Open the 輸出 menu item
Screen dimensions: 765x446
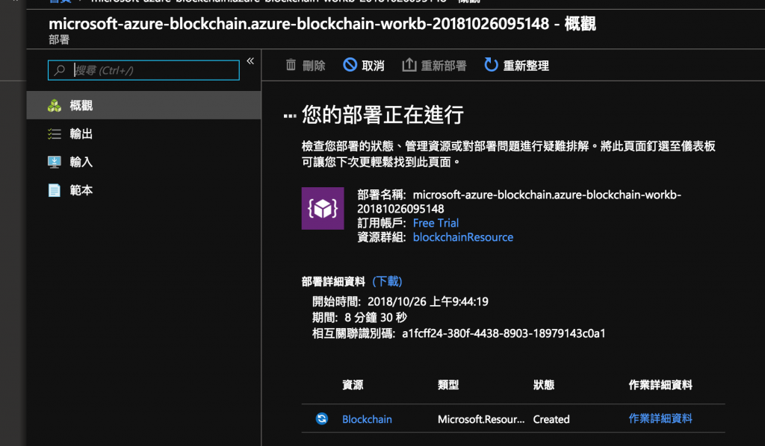[x=143, y=134]
